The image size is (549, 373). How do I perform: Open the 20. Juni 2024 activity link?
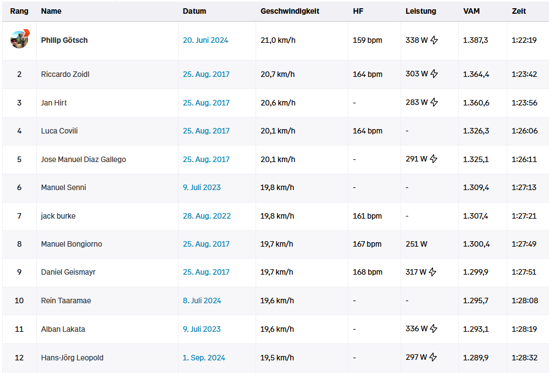click(205, 40)
